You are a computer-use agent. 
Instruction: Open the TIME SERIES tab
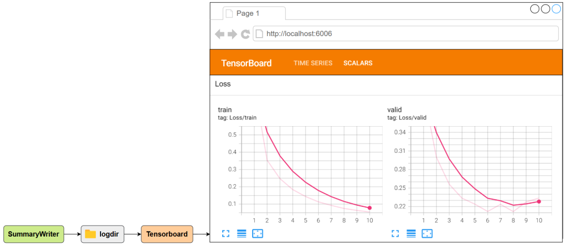(313, 63)
